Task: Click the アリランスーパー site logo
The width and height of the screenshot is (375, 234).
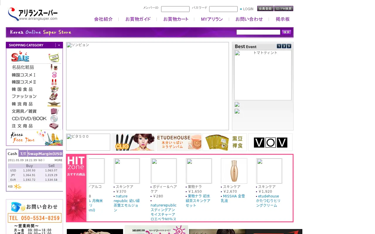Action: coord(33,14)
